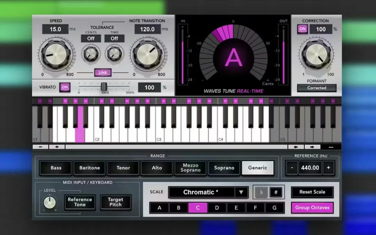
Task: Select the flat accidental button
Action: click(261, 192)
